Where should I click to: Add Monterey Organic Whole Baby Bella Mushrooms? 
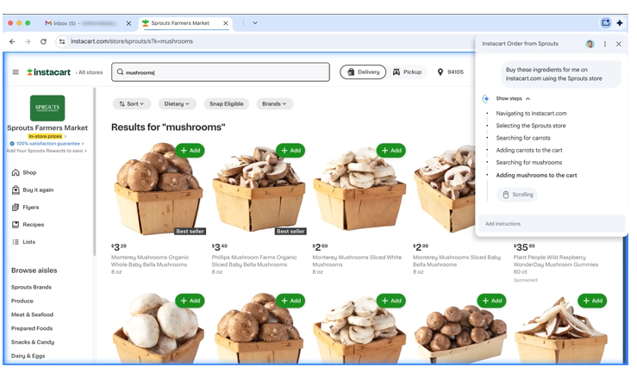(190, 151)
